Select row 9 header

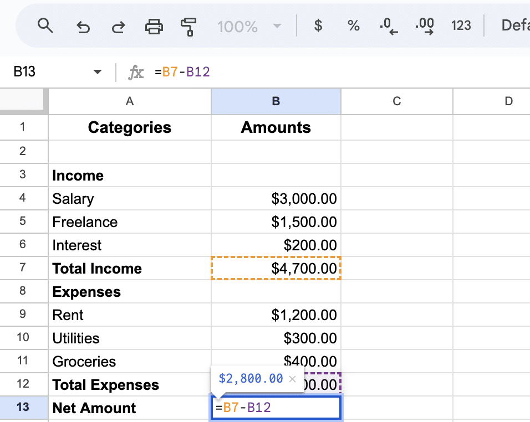(x=23, y=315)
